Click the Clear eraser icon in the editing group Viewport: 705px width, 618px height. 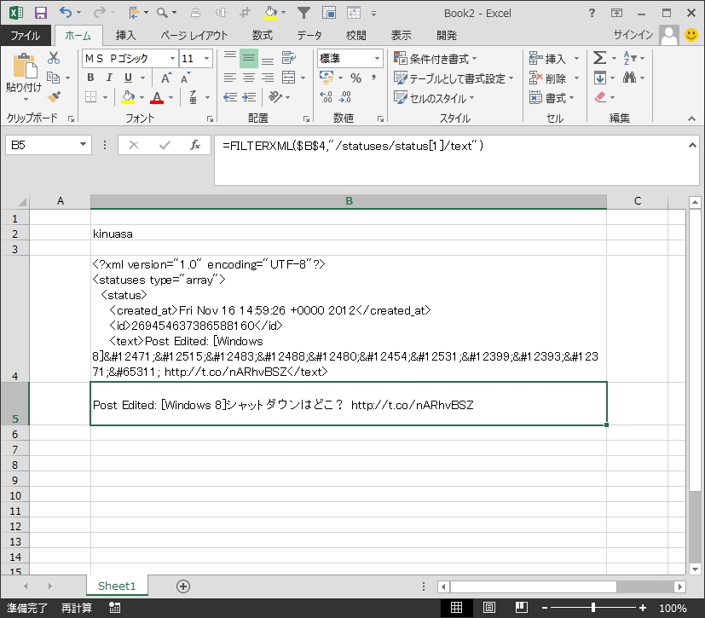click(x=600, y=97)
